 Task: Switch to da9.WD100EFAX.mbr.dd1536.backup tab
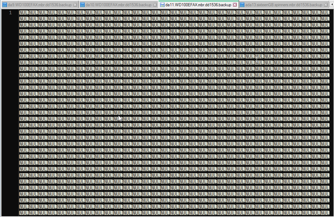40,5
